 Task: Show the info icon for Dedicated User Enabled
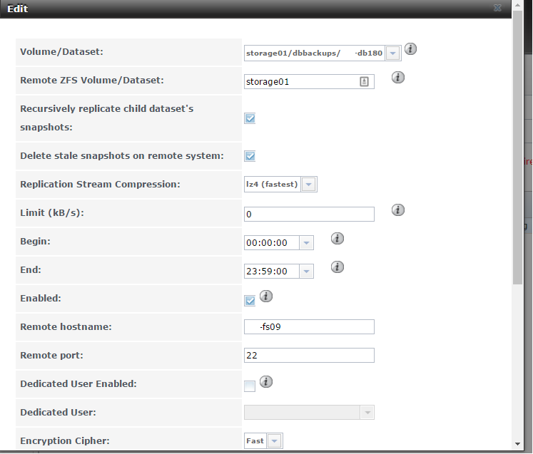[x=266, y=382]
